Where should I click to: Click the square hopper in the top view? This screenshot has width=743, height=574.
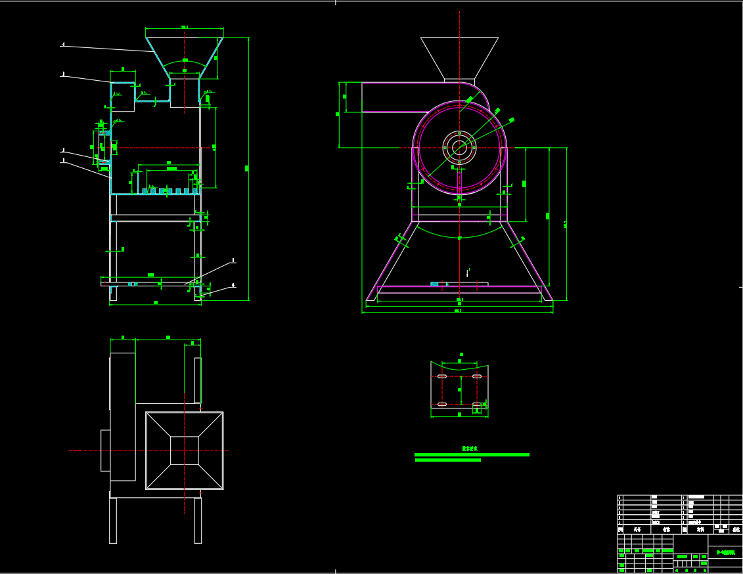(x=185, y=451)
